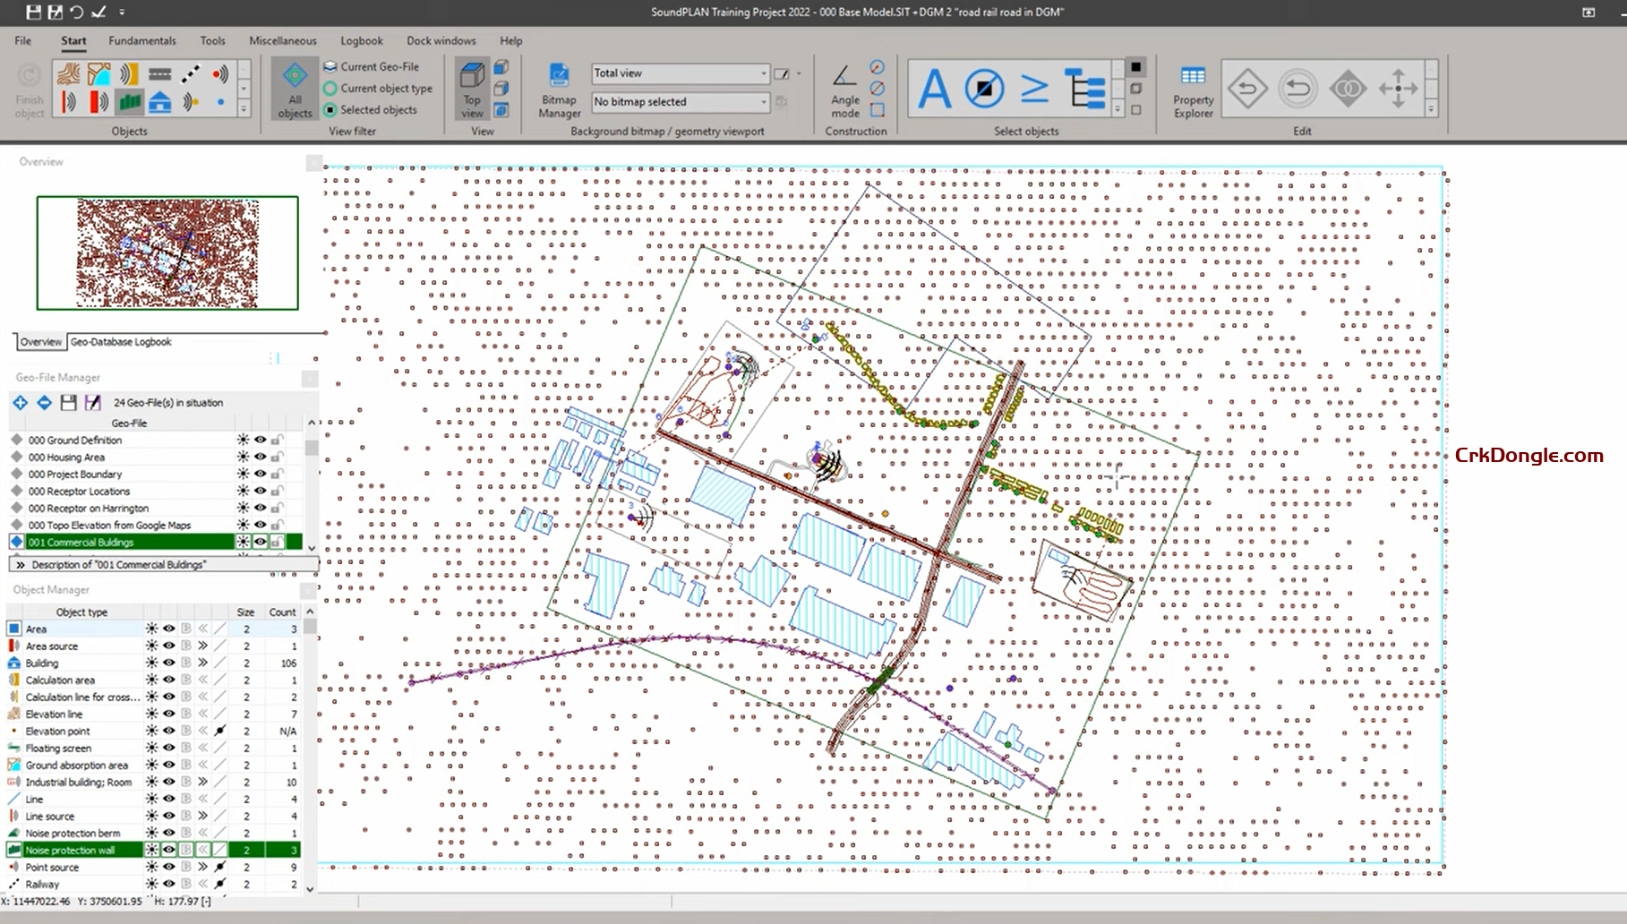Choose the green noise protection wall tool
Screen dimensions: 1627x924
click(x=130, y=103)
